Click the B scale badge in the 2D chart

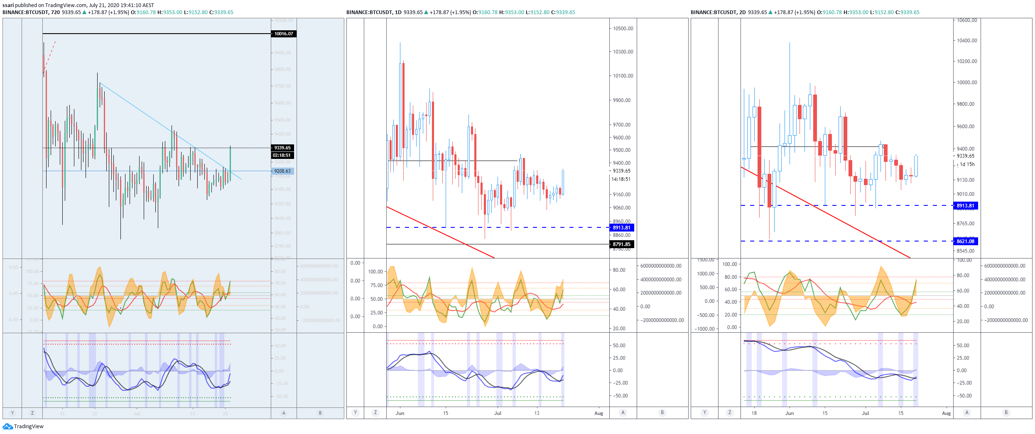[1006, 412]
